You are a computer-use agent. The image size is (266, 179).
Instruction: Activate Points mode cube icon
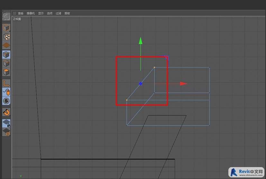click(6, 55)
